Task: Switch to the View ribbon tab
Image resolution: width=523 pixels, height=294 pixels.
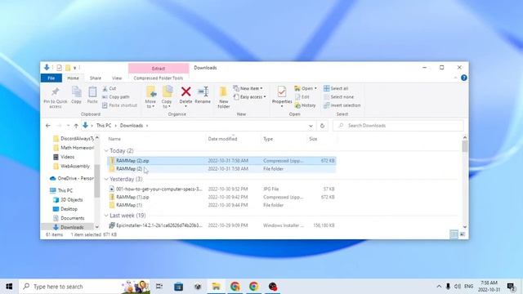Action: [x=117, y=78]
